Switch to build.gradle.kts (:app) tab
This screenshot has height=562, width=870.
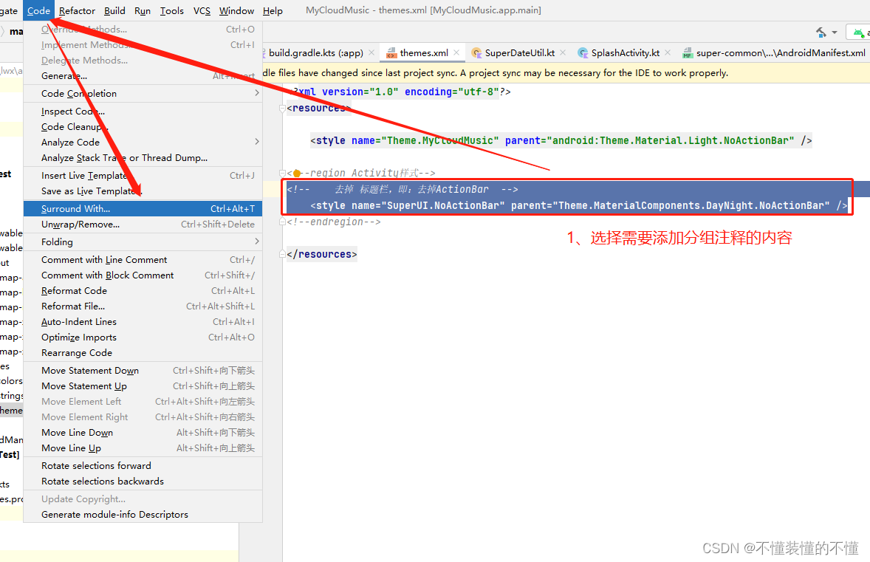315,52
